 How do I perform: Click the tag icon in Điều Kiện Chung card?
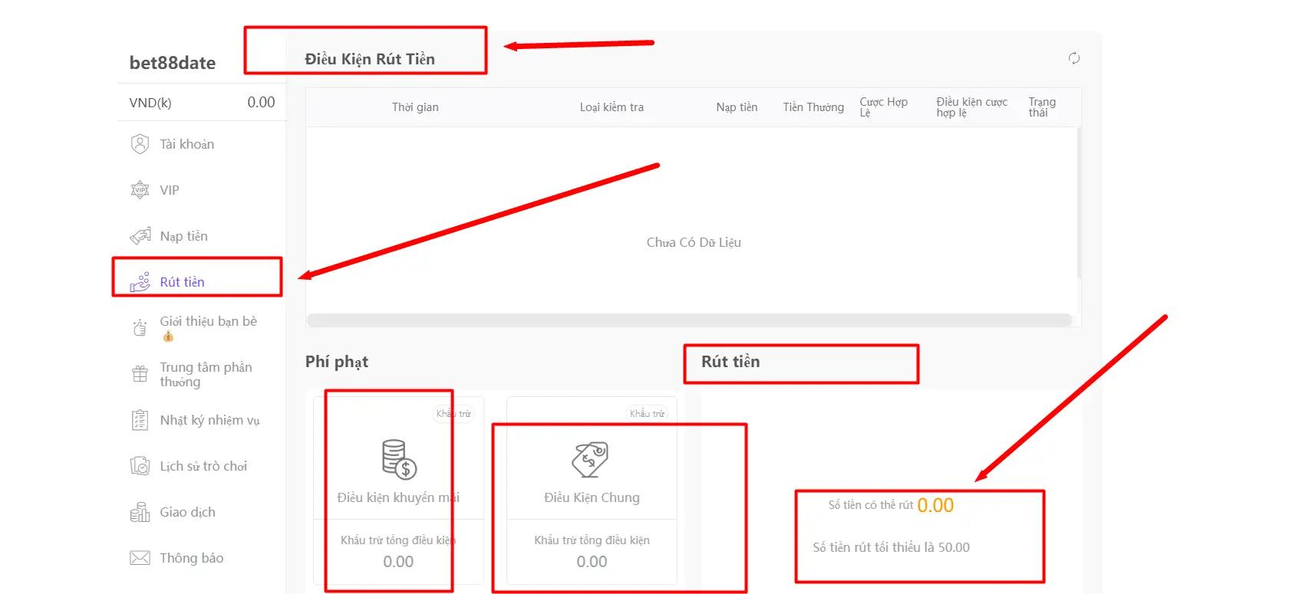(x=590, y=459)
